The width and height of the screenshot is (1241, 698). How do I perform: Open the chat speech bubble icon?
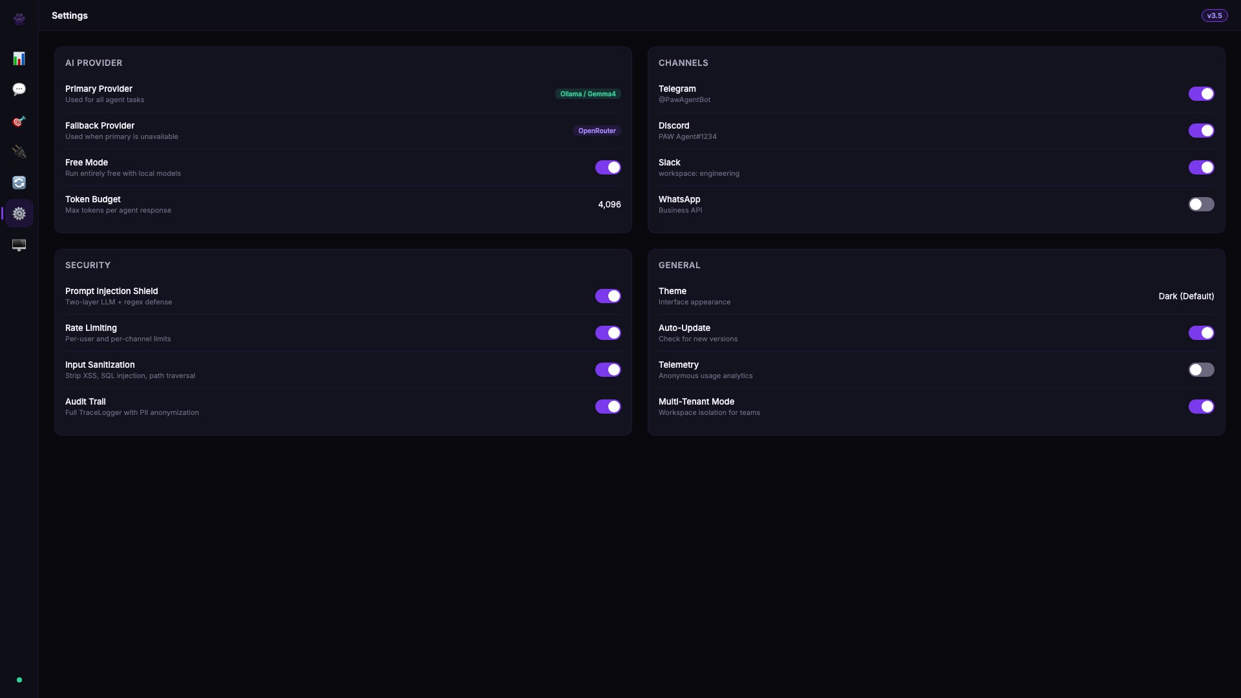[19, 89]
